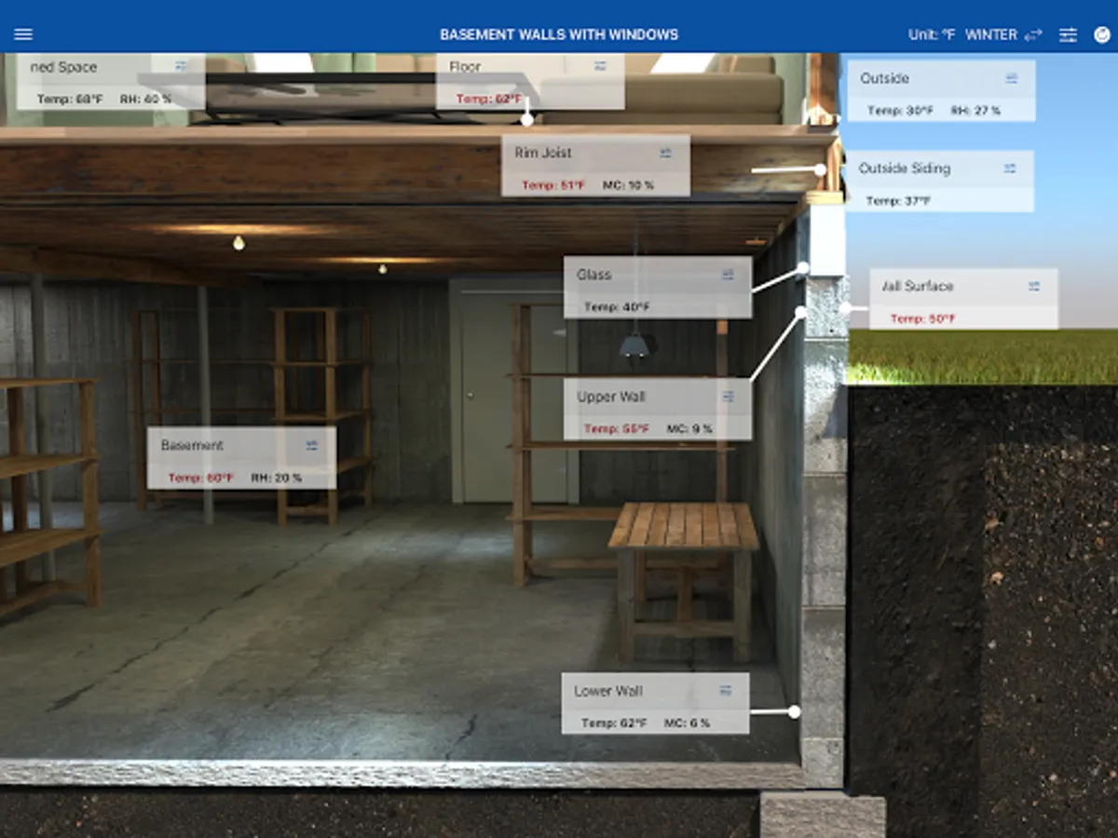
Task: Click the Upper Wall card title
Action: click(610, 397)
